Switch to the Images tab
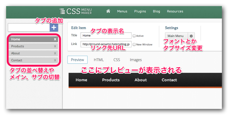The width and height of the screenshot is (228, 115). click(x=136, y=60)
